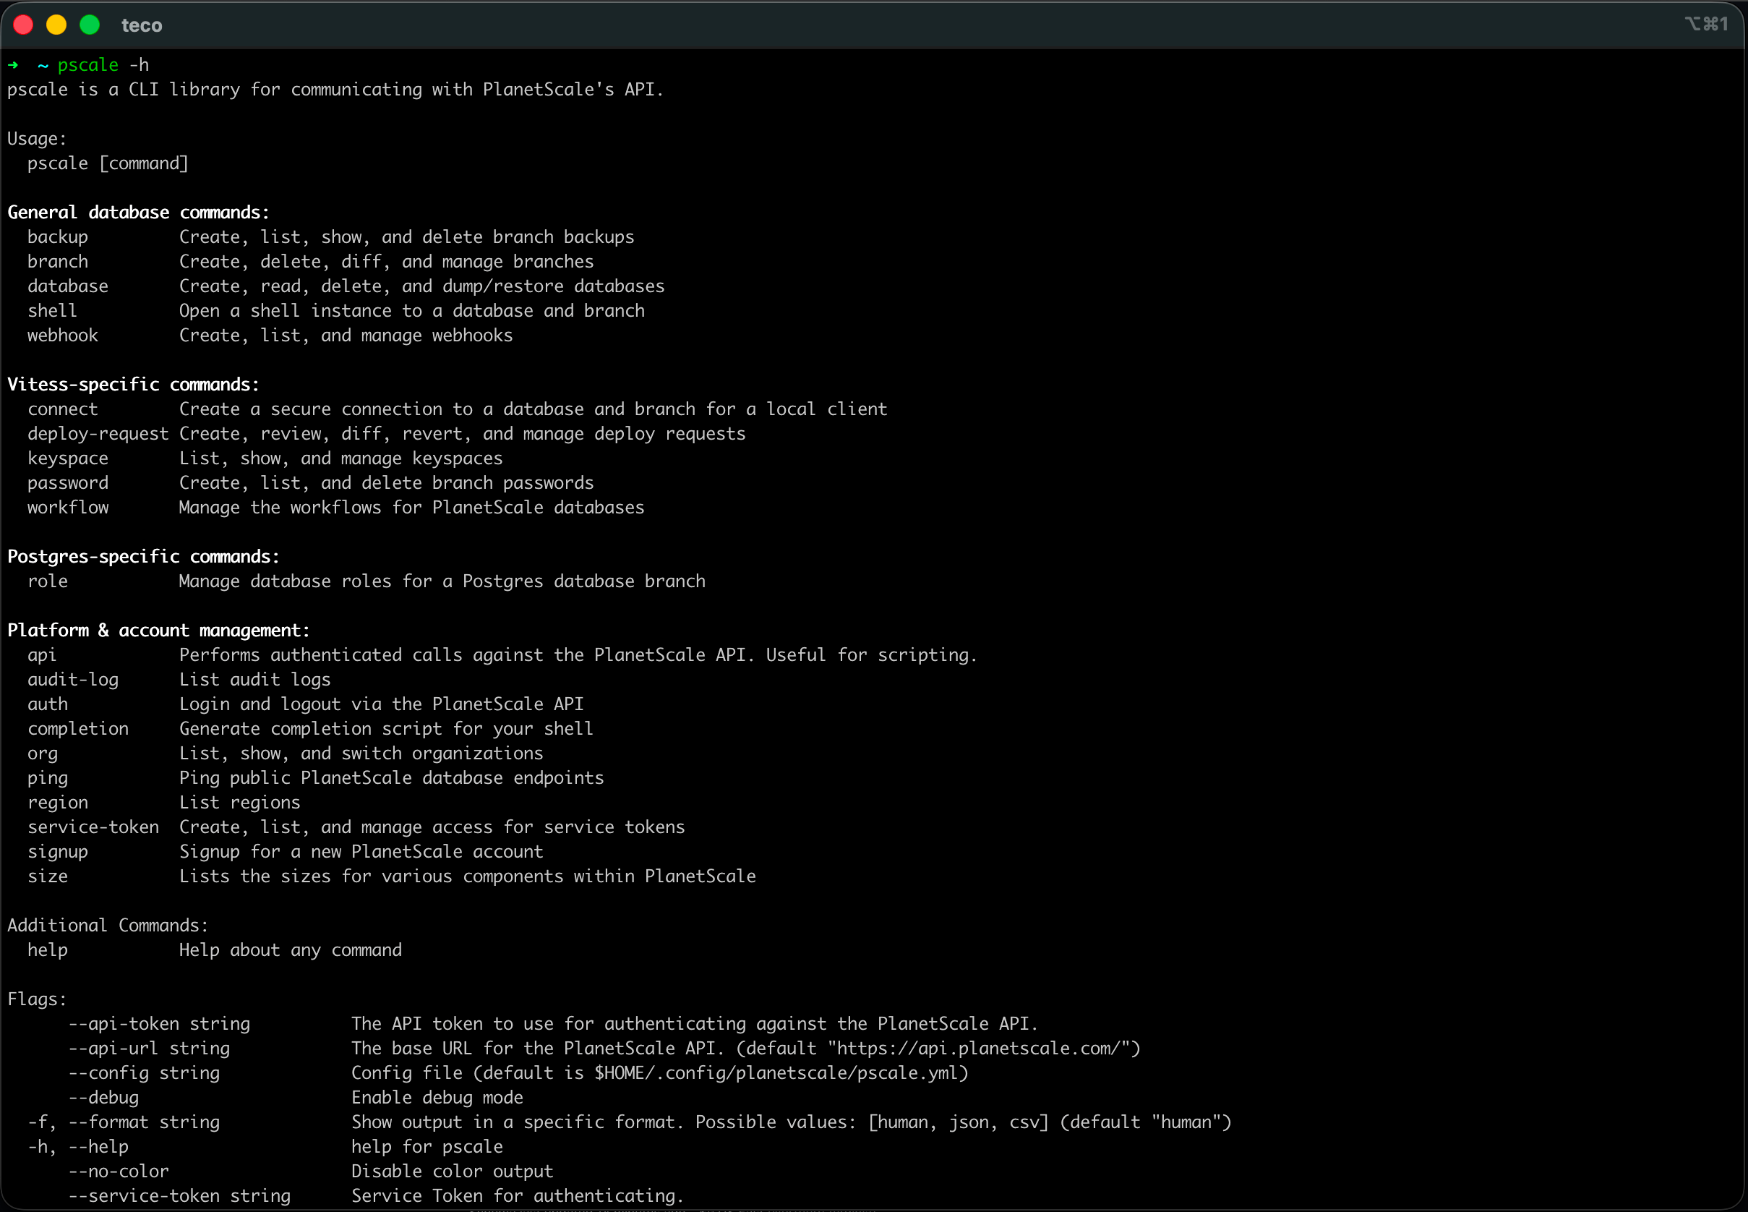Select the 'region' command name

point(58,803)
